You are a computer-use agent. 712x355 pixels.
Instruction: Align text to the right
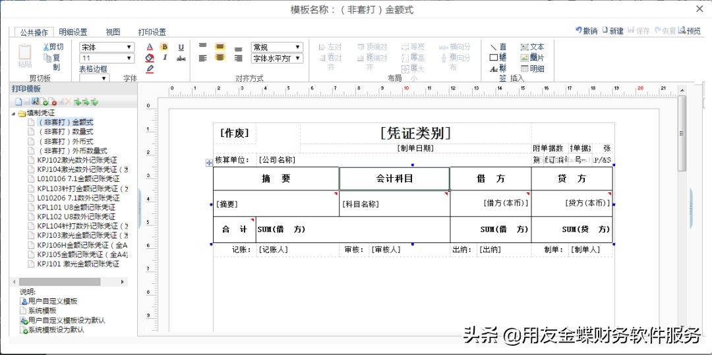point(239,59)
